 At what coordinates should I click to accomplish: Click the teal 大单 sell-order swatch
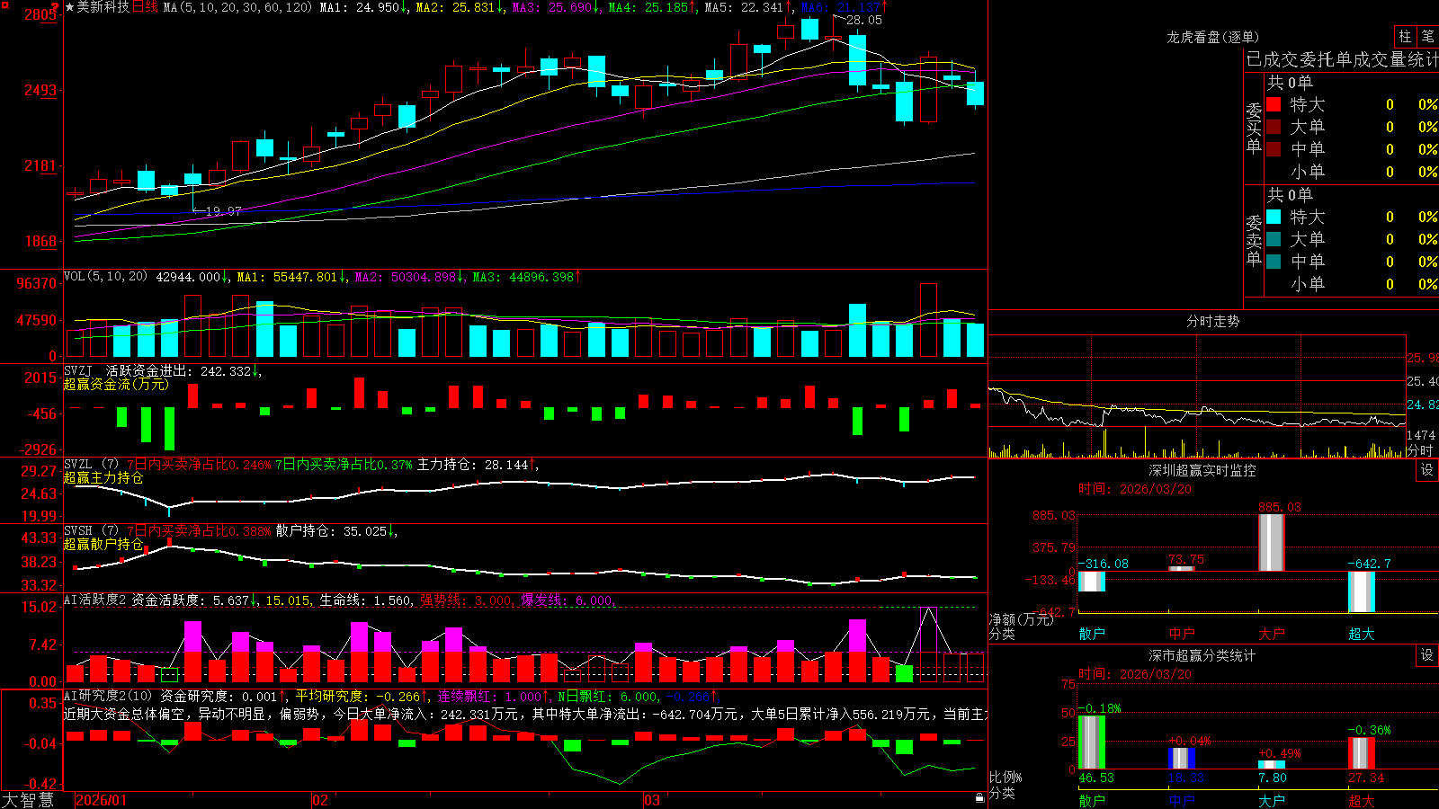point(1274,239)
